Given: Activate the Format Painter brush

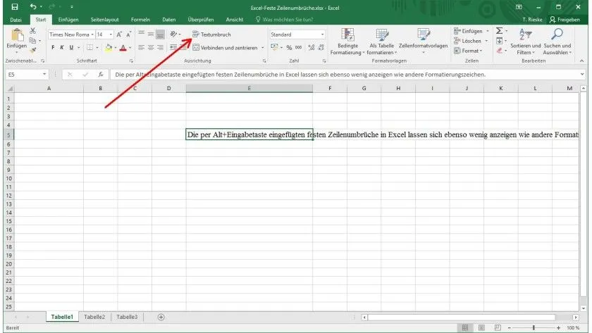Looking at the screenshot, I should [33, 49].
